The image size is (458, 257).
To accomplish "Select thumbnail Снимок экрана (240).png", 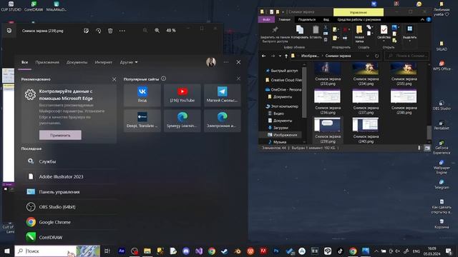I will (x=366, y=131).
